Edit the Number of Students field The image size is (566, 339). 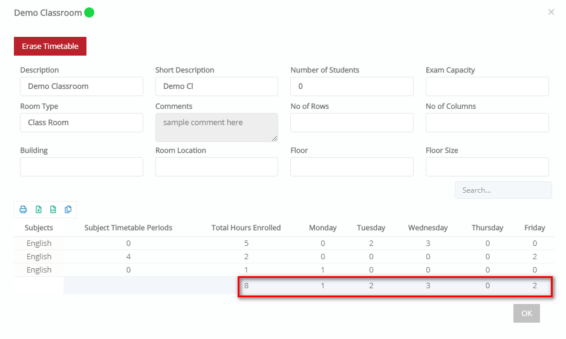coord(352,86)
